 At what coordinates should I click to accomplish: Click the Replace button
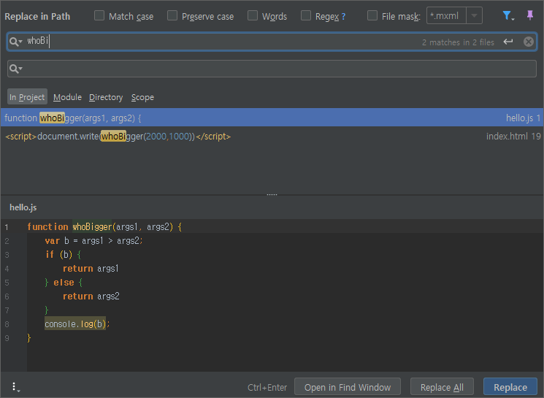510,387
